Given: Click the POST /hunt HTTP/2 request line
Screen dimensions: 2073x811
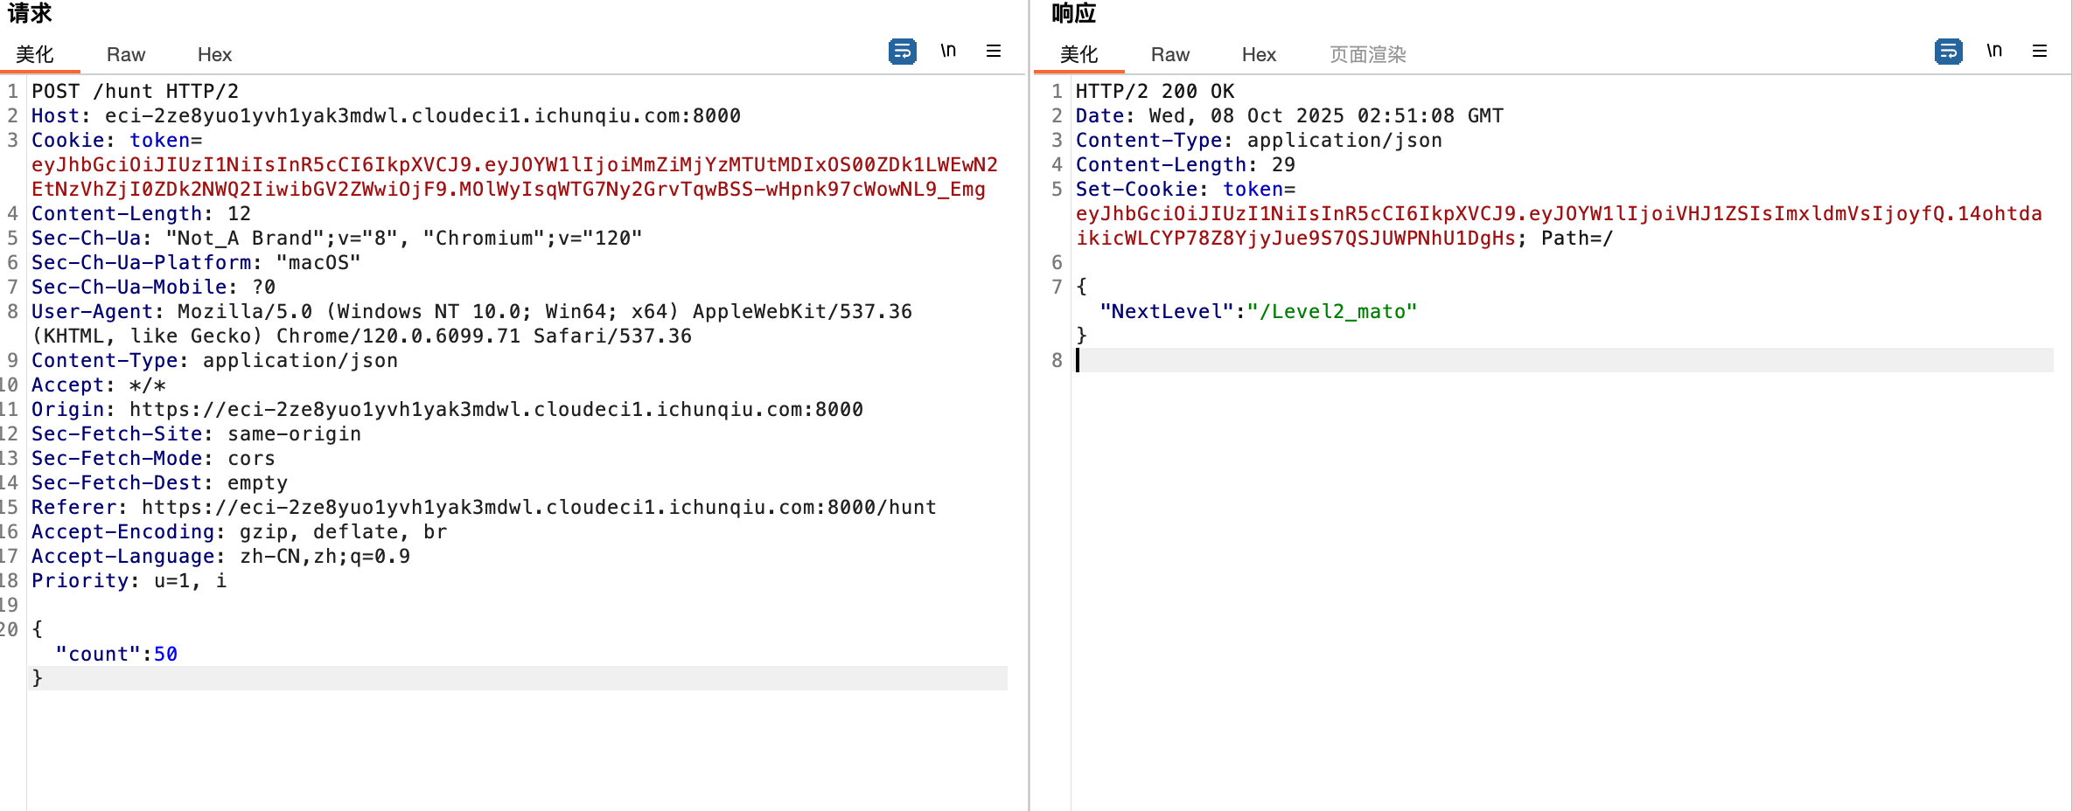Looking at the screenshot, I should (x=135, y=92).
